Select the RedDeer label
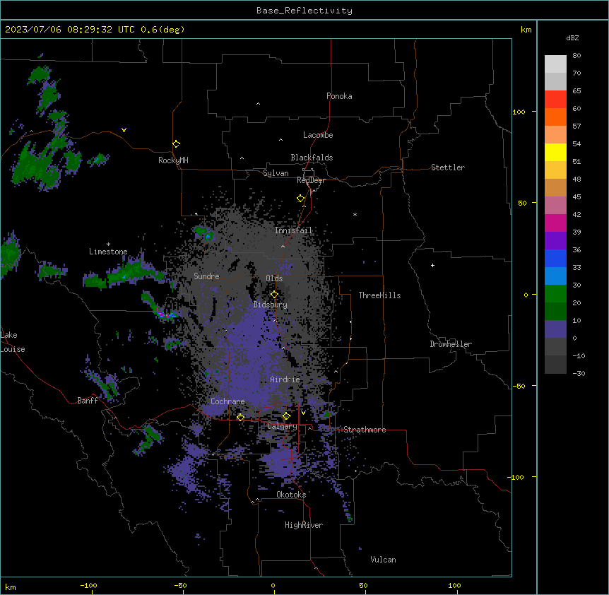The height and width of the screenshot is (595, 609). (x=311, y=180)
